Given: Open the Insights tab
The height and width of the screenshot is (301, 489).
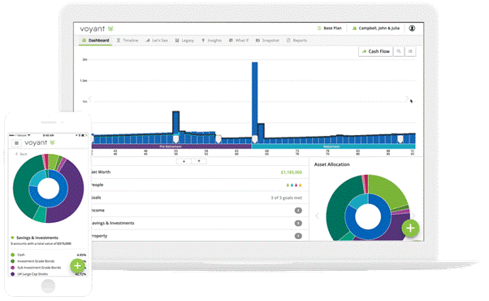Looking at the screenshot, I should (212, 41).
